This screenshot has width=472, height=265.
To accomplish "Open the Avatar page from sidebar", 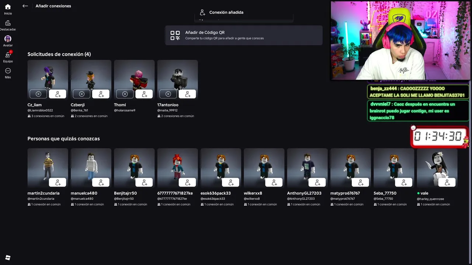I will point(8,41).
